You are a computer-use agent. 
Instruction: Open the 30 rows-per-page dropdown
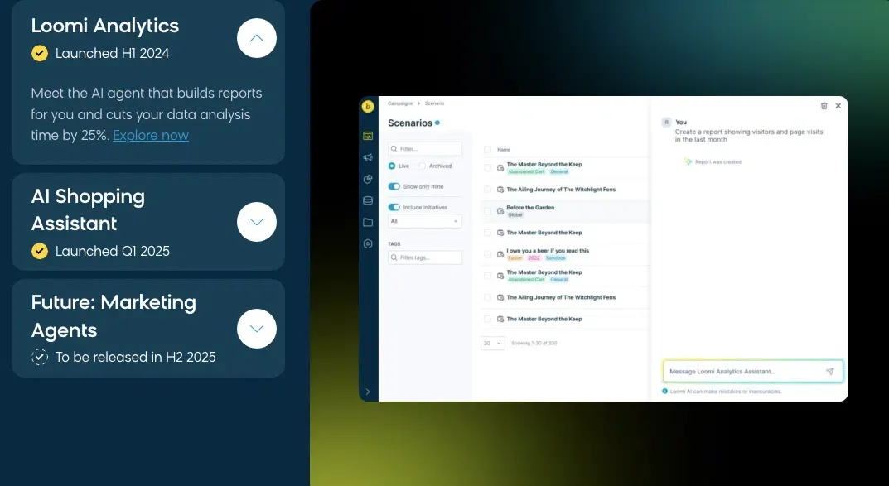pos(492,343)
